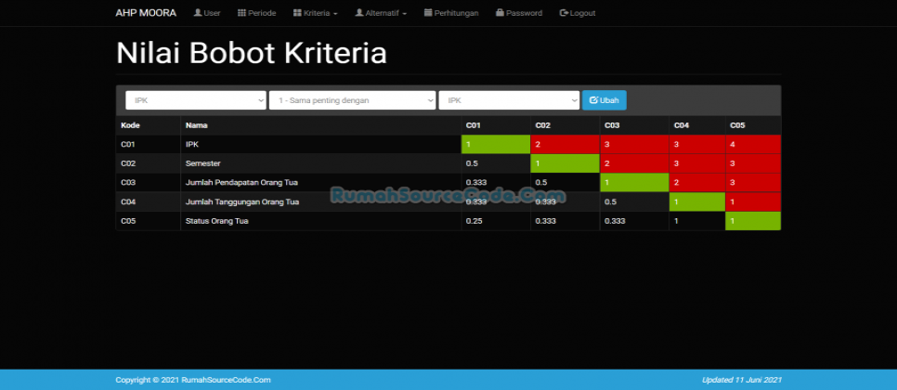897x390 pixels.
Task: Click the IPK row name cell
Action: point(321,145)
